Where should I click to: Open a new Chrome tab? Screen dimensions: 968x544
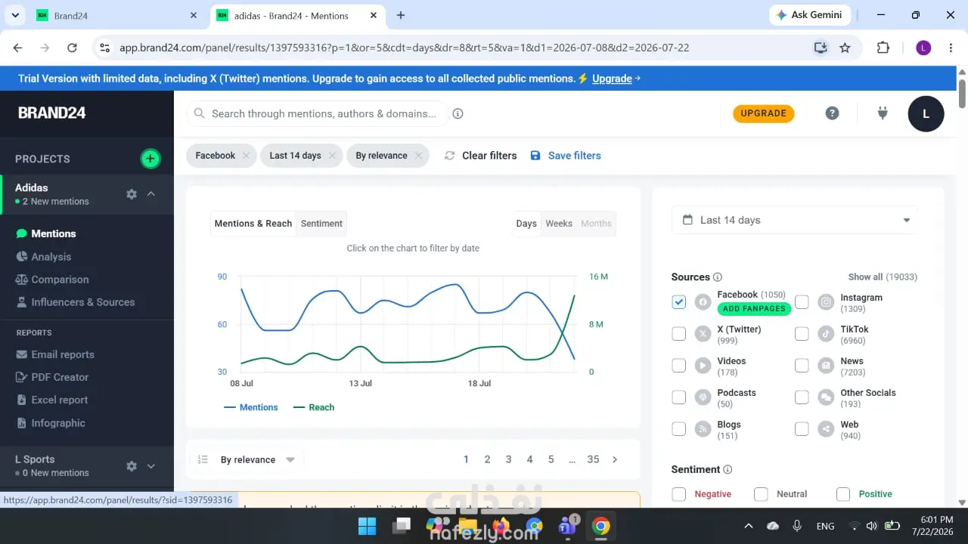[401, 15]
